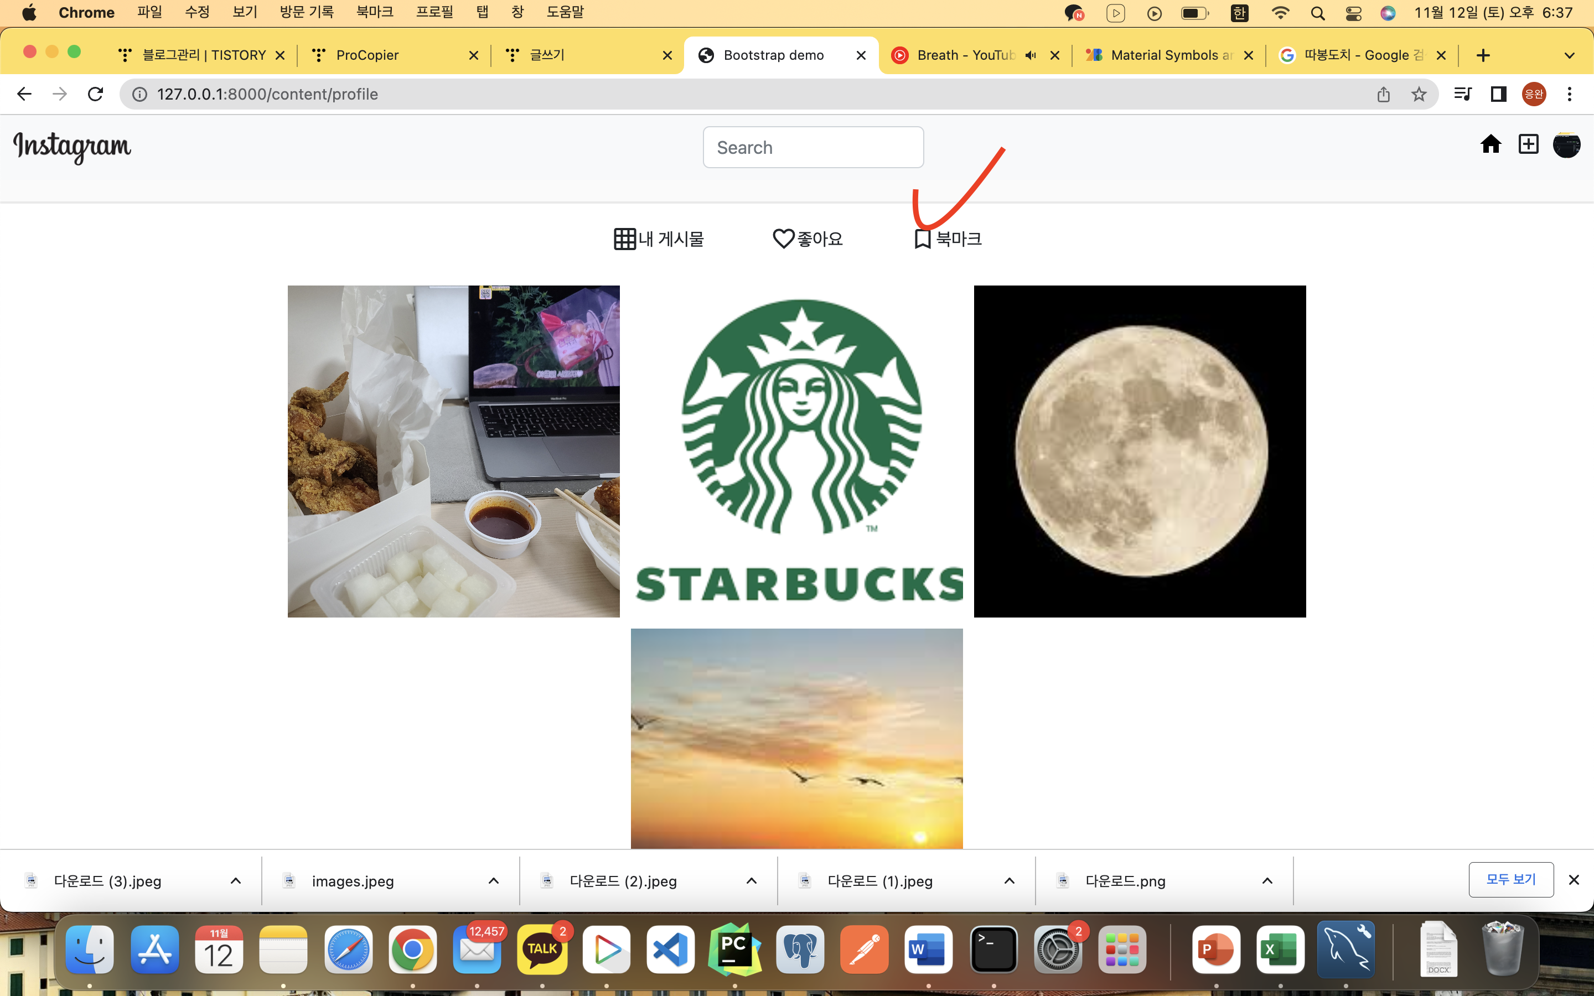Open Postman from the dock
Image resolution: width=1594 pixels, height=996 pixels.
tap(864, 949)
